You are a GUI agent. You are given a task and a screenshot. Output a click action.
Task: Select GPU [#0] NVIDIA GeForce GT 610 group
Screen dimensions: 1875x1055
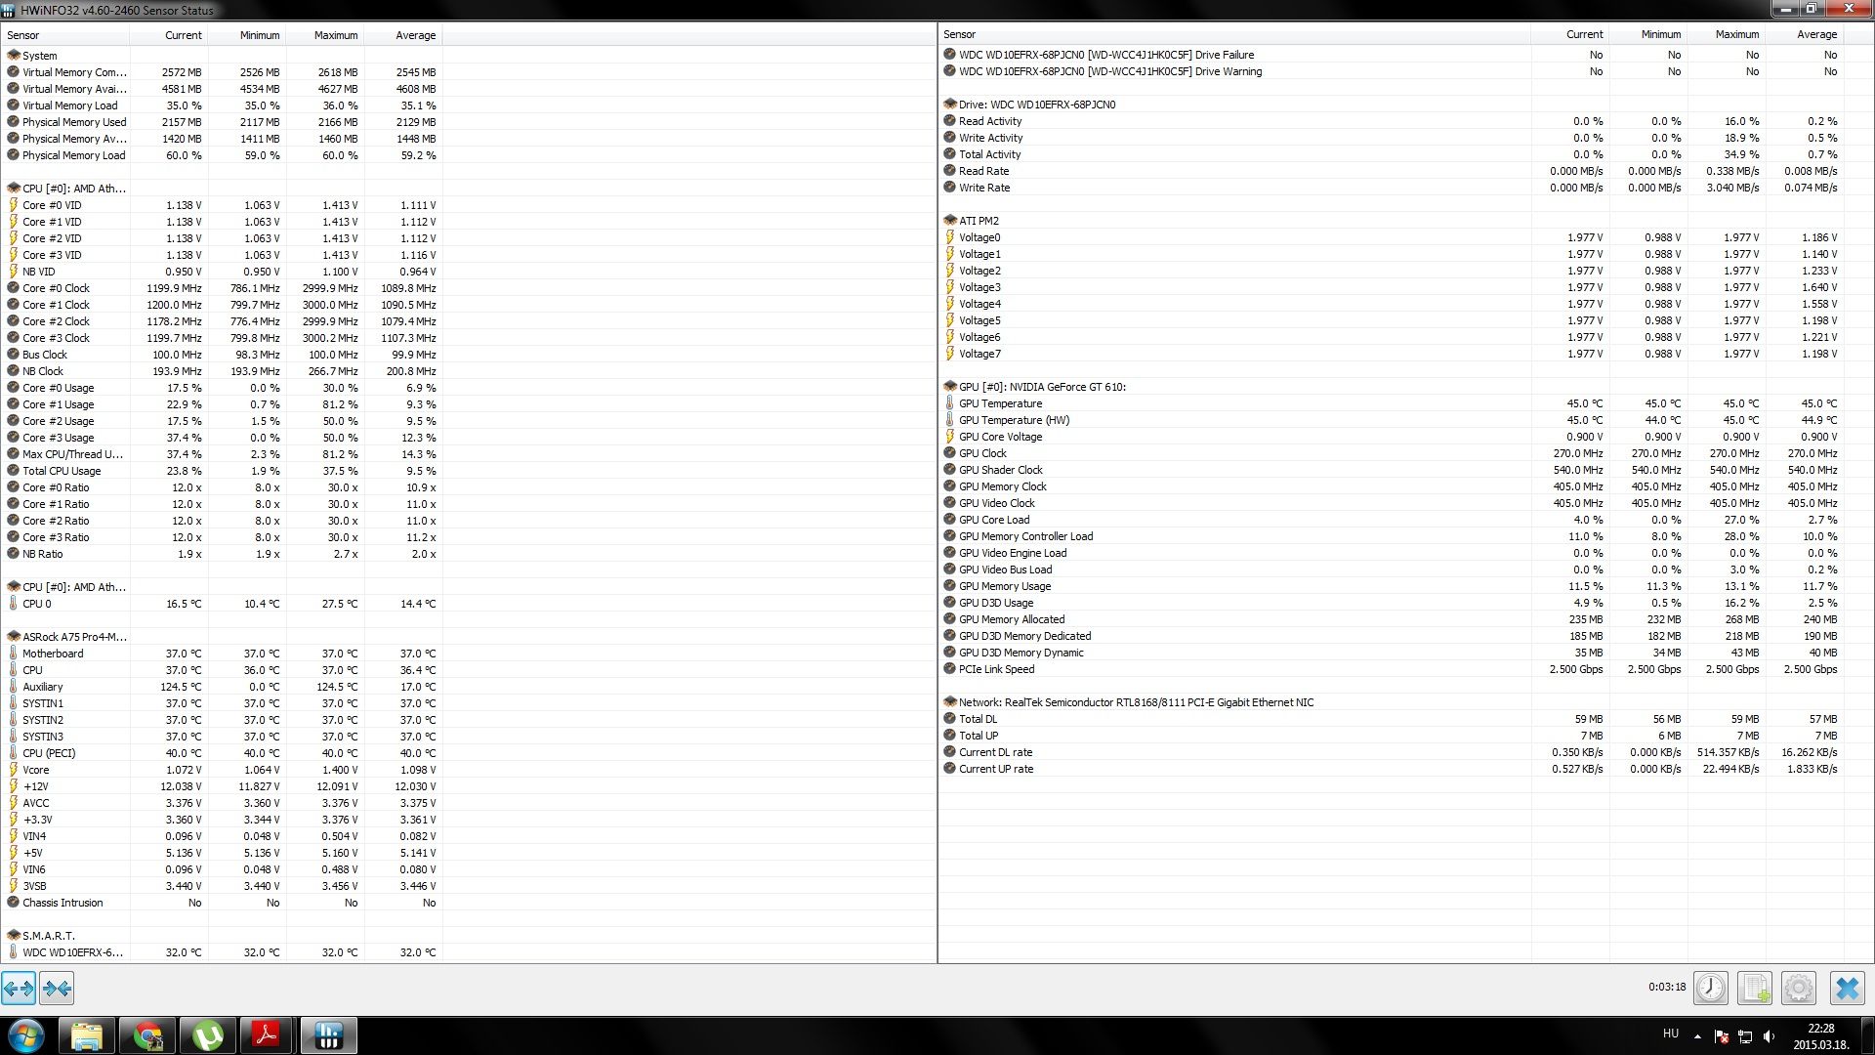[x=1041, y=387]
